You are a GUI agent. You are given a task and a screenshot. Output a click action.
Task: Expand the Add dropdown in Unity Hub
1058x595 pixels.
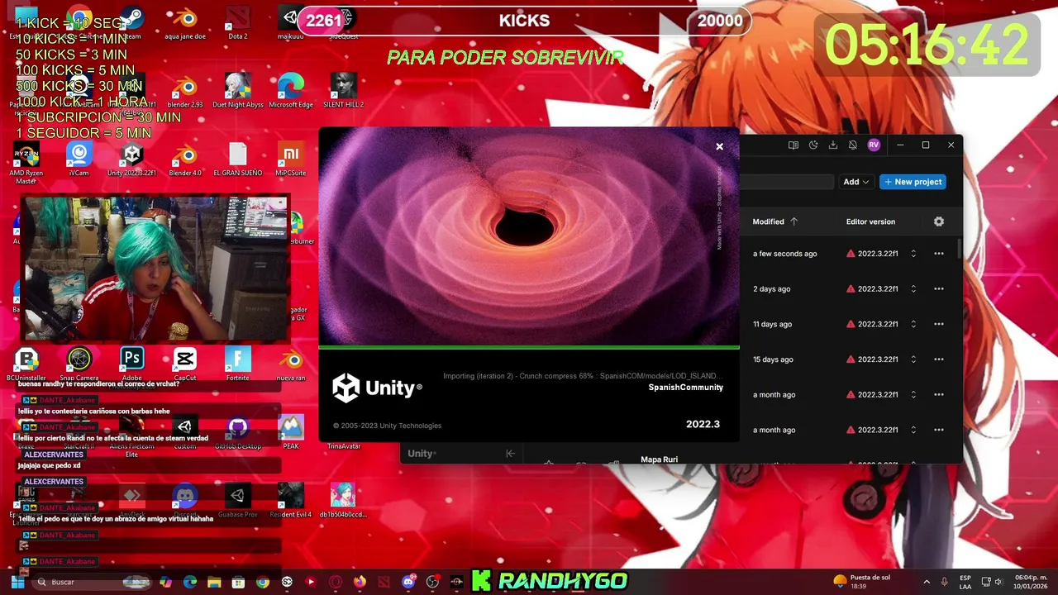coord(856,182)
